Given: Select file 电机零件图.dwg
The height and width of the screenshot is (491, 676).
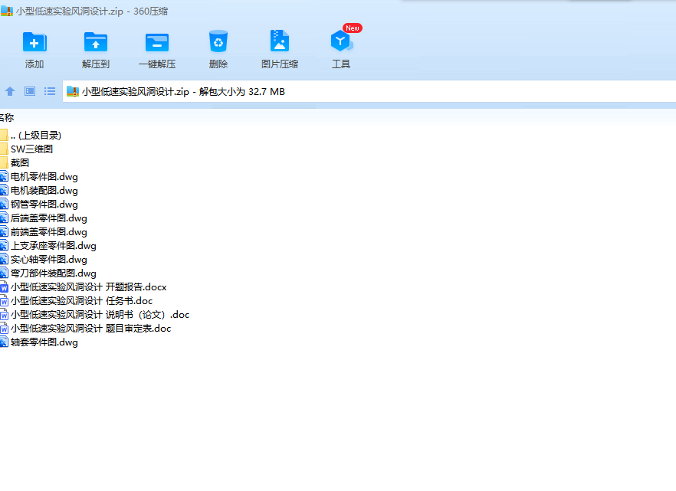Looking at the screenshot, I should click(44, 177).
